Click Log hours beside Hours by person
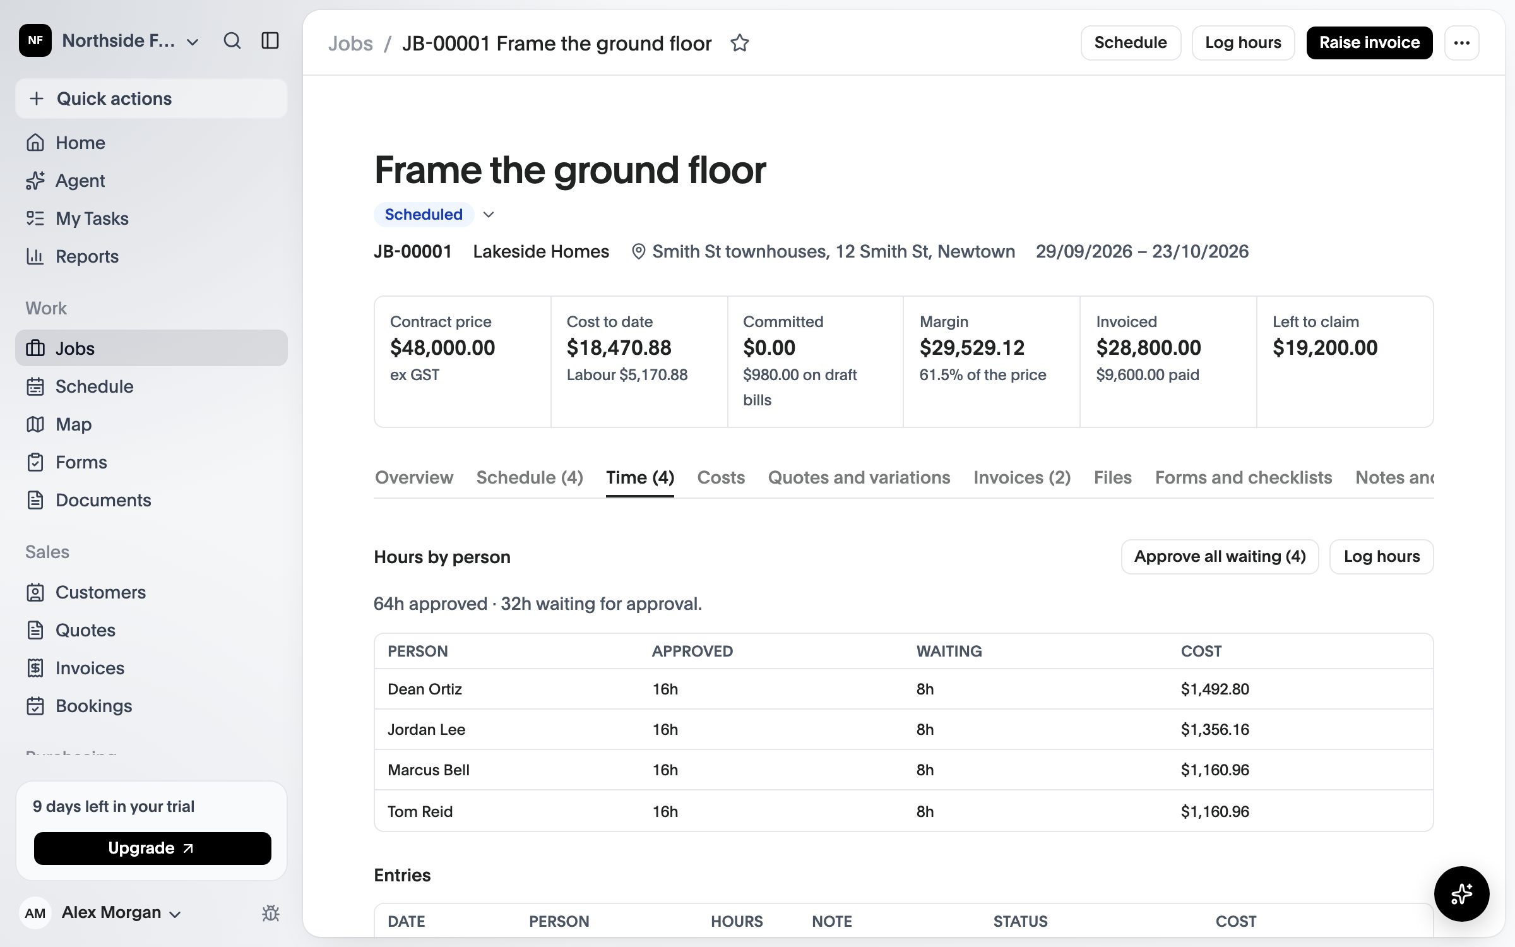The image size is (1515, 947). click(1381, 557)
